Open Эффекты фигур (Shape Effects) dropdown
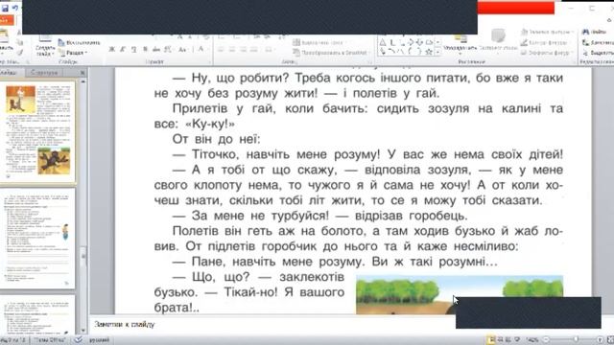 (547, 53)
